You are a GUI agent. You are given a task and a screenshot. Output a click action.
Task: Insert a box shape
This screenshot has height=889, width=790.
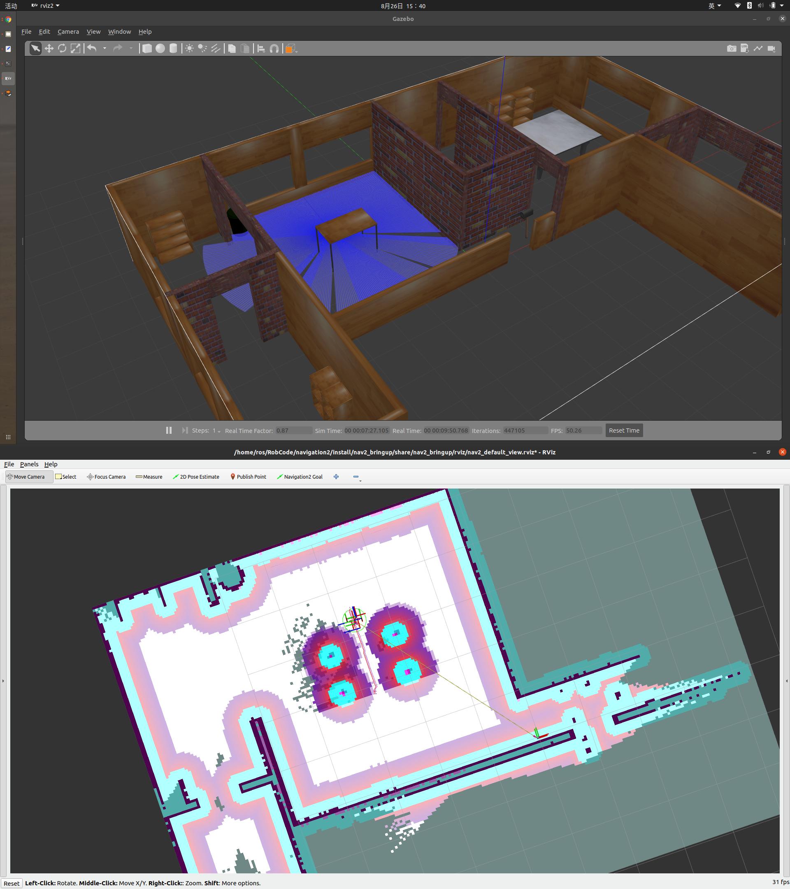[x=147, y=49]
